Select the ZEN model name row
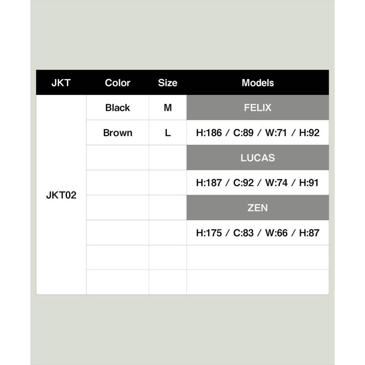The image size is (365, 365). pyautogui.click(x=258, y=208)
